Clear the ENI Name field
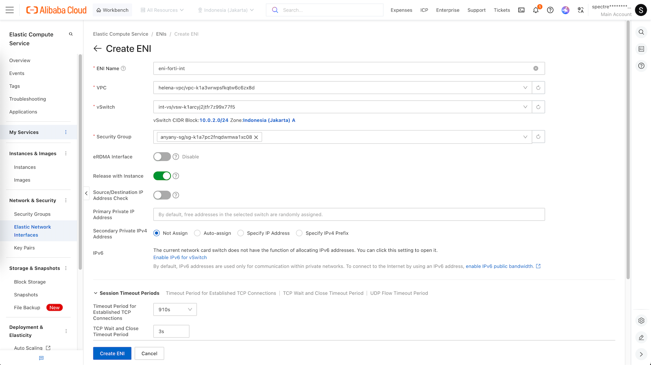651x365 pixels. pos(536,68)
